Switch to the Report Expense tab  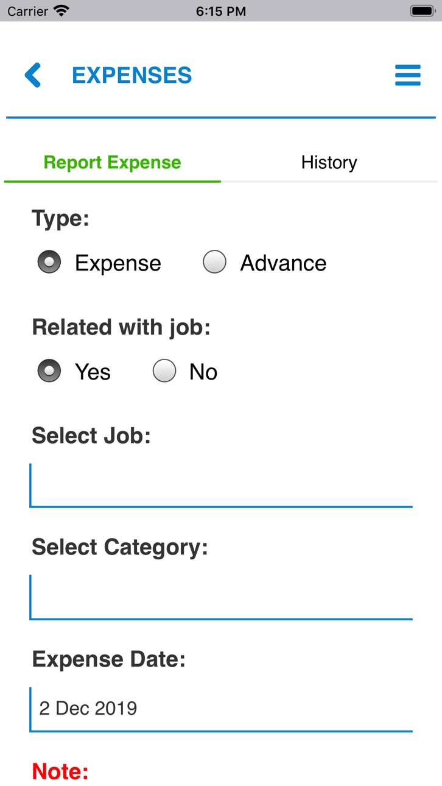[113, 162]
